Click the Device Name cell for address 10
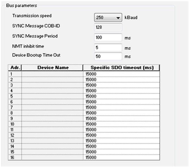The image size is (189, 167). [52, 124]
